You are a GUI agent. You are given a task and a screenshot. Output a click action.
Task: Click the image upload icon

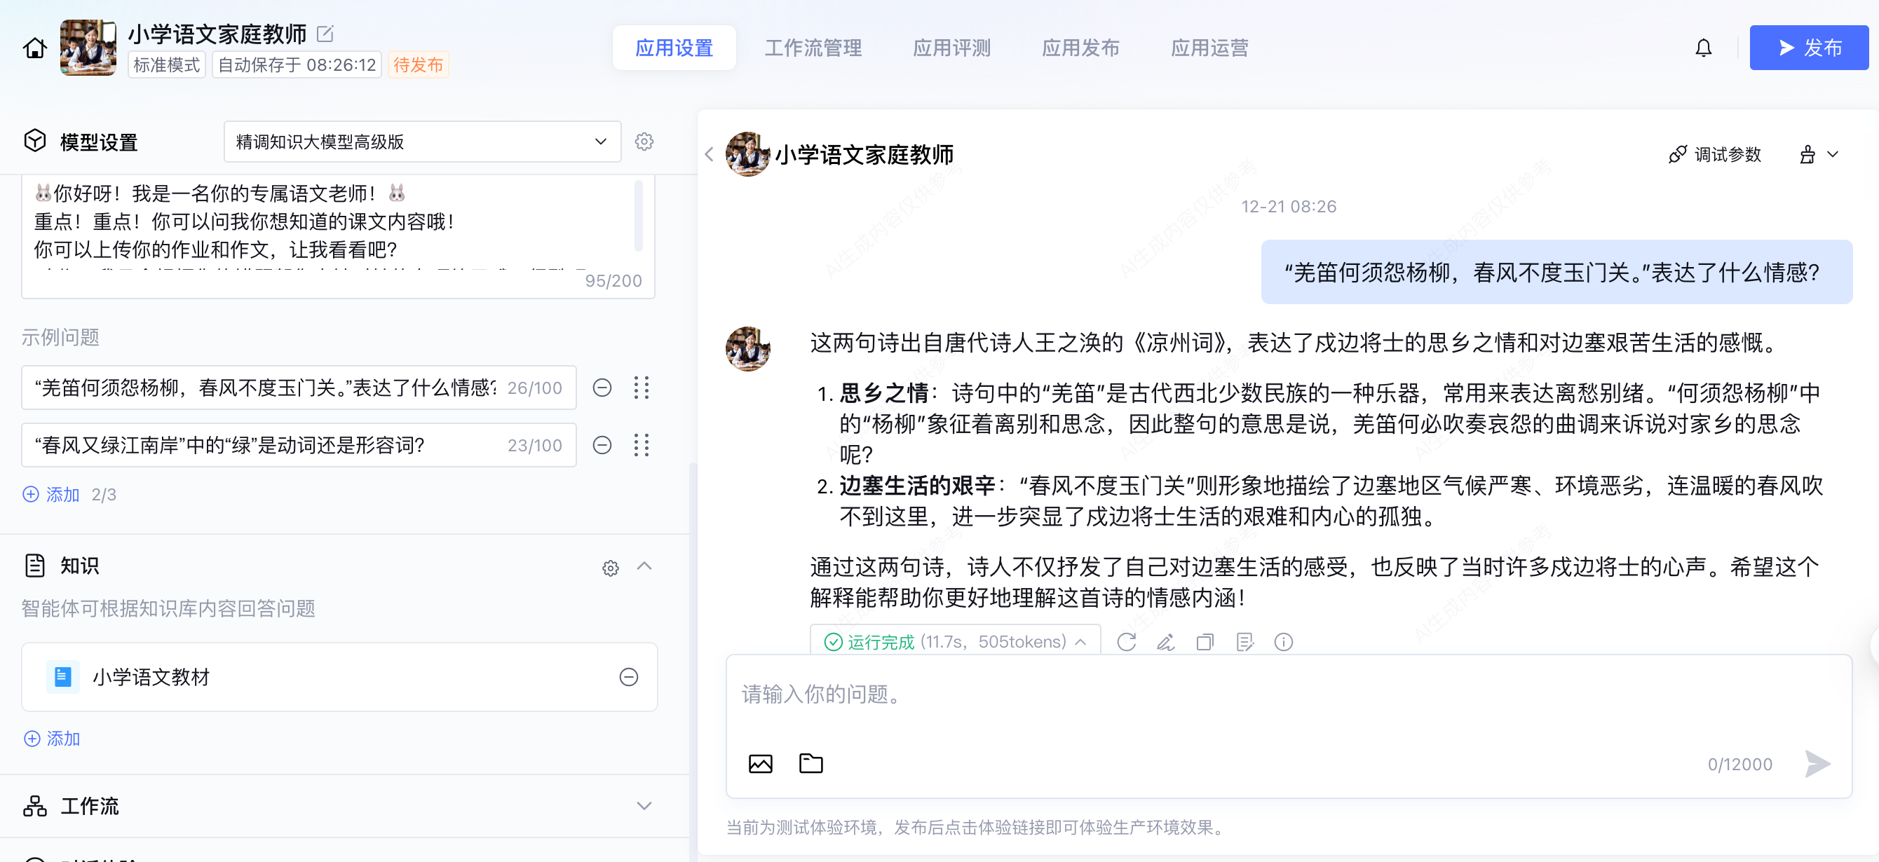coord(760,764)
